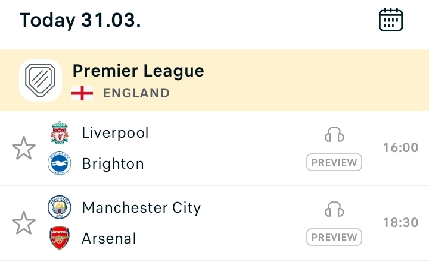Open the calendar date picker
429x262 pixels.
coord(391,20)
